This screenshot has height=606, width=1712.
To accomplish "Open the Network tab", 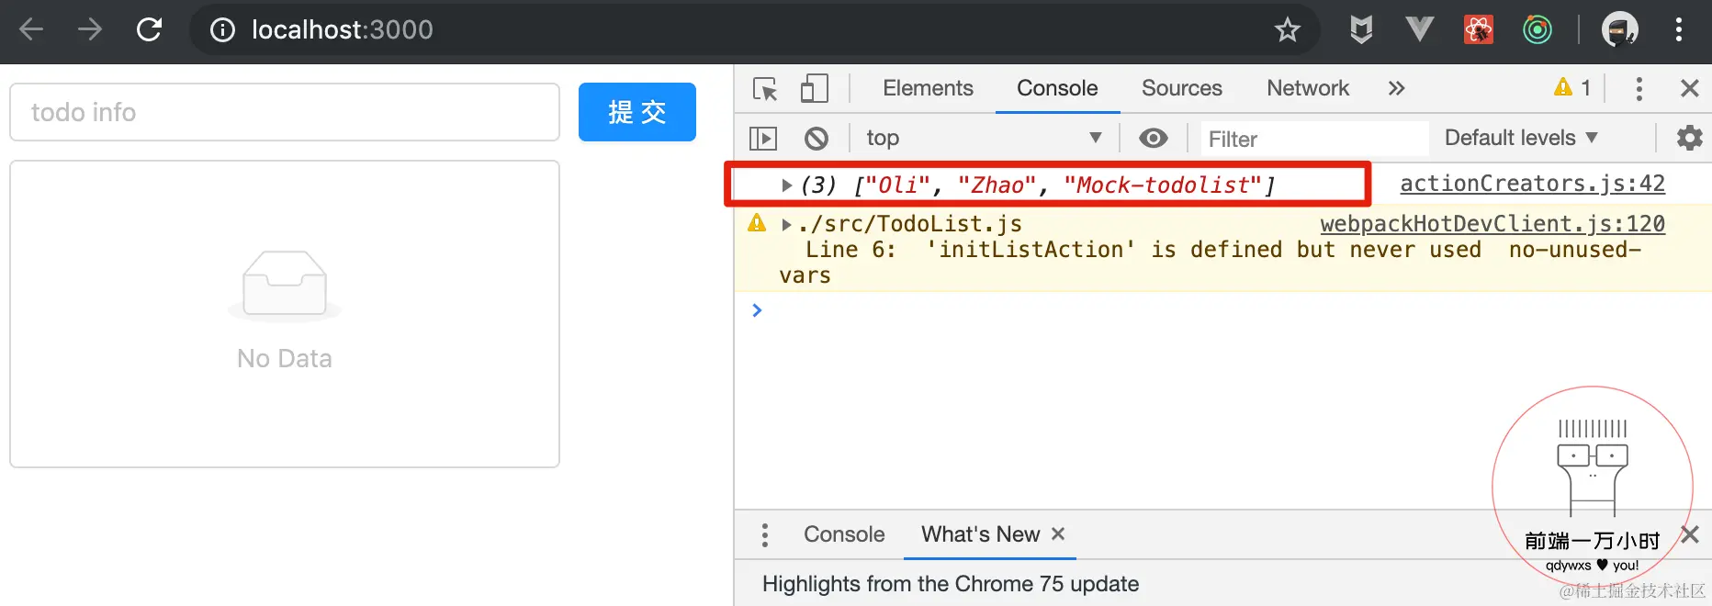I will pos(1308,88).
